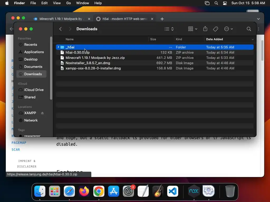This screenshot has height=202, width=270.
Task: Open Downloads in the sidebar
Action: [x=31, y=74]
